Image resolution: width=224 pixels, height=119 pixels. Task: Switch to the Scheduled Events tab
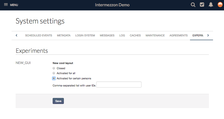[39, 36]
